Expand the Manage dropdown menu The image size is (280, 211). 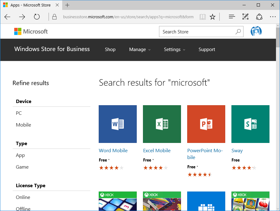pyautogui.click(x=140, y=50)
